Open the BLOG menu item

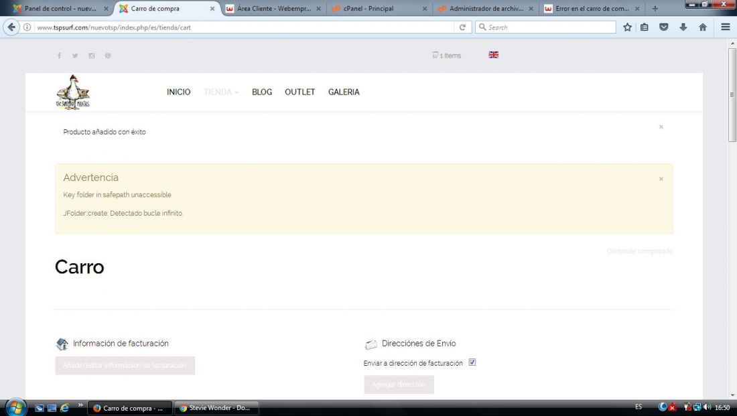[262, 92]
